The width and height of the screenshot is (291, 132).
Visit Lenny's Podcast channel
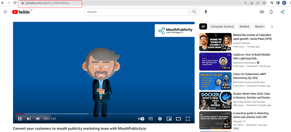241,43
